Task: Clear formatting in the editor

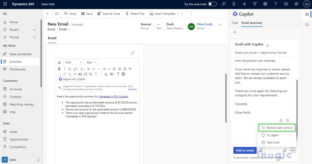Action: pos(106,74)
